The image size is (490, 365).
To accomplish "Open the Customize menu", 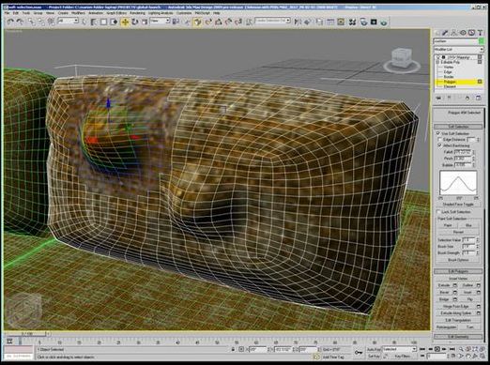I will [x=184, y=13].
